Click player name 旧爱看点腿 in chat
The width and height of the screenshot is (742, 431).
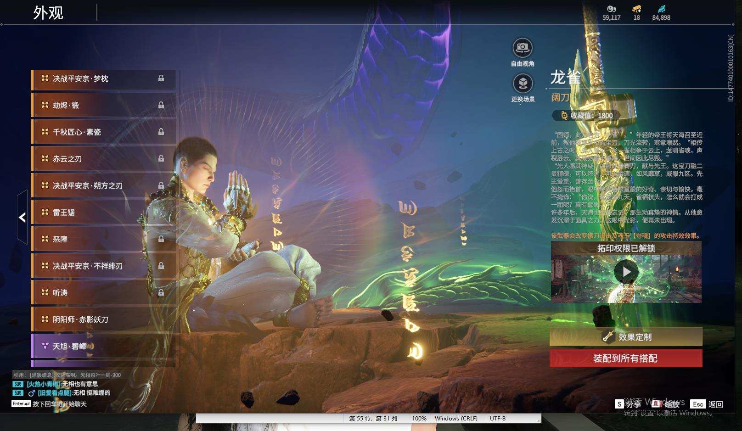tap(55, 393)
